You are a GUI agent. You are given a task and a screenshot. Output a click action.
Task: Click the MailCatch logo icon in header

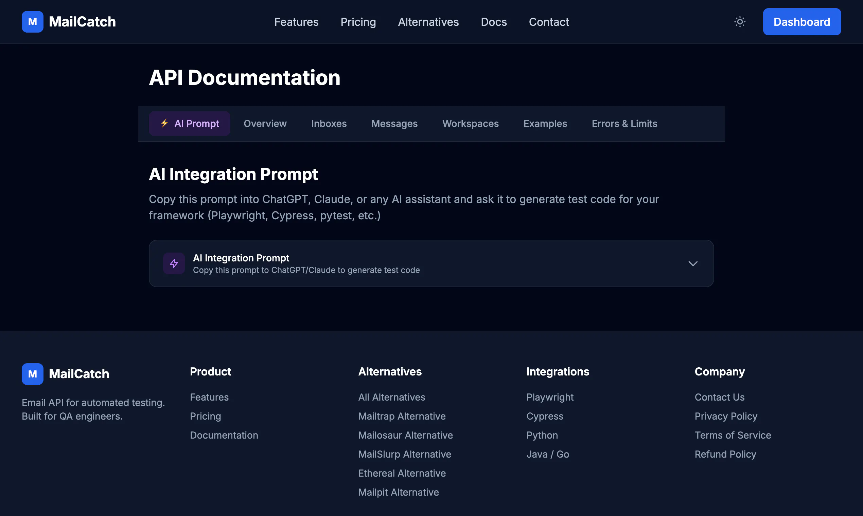[32, 22]
